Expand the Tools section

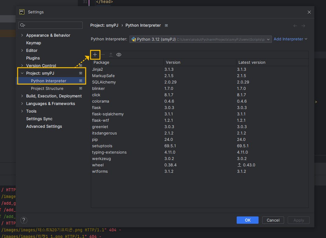[x=22, y=111]
